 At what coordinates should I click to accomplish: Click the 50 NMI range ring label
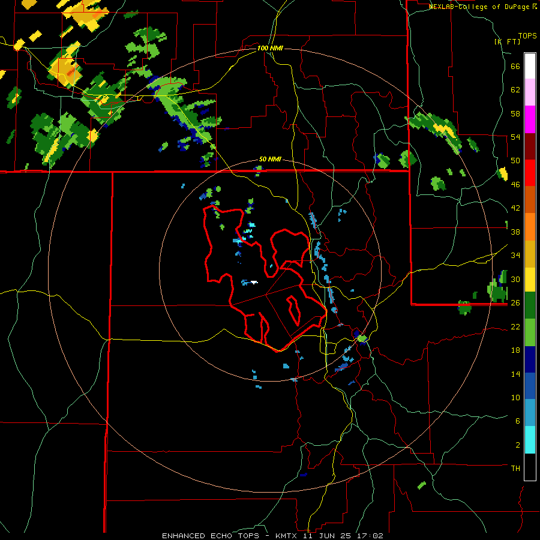click(270, 160)
